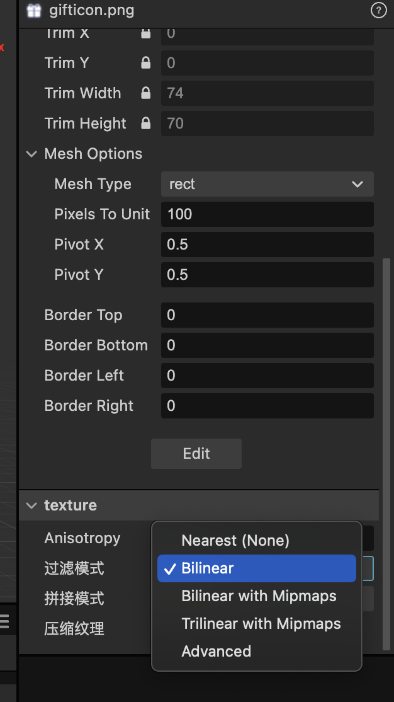Open the help question mark icon
The width and height of the screenshot is (394, 702).
[378, 10]
